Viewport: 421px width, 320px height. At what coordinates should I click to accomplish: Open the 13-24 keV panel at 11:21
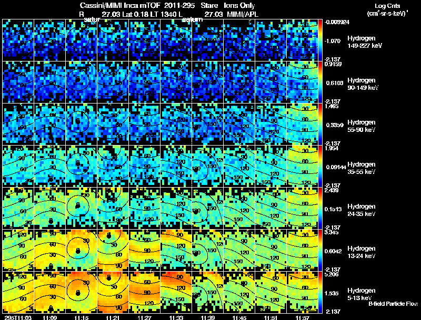click(113, 251)
